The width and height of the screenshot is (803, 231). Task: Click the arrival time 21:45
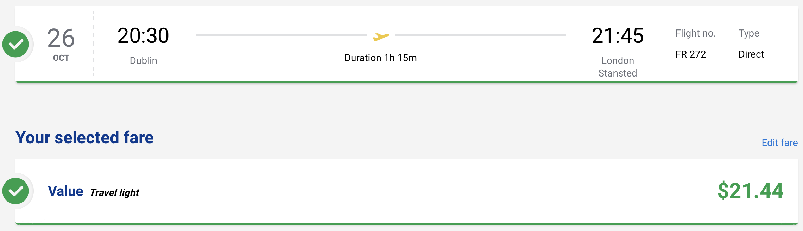pos(618,35)
